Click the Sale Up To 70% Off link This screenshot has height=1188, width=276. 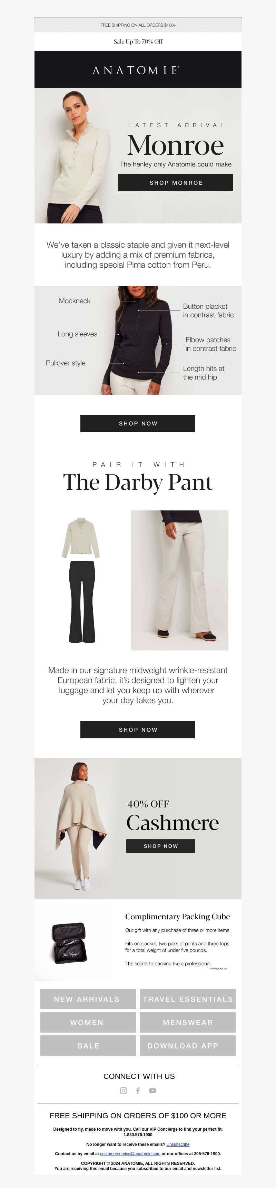(138, 41)
